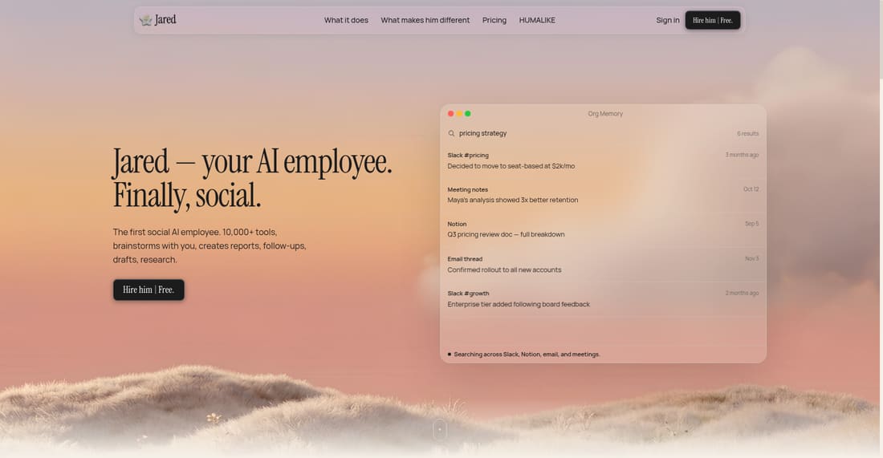The width and height of the screenshot is (883, 458).
Task: Click Hire him Free button in navbar
Action: pos(712,20)
